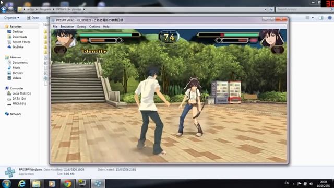Open the Organize dropdown in Explorer
Screen dimensions: 334x188
tap(11, 18)
